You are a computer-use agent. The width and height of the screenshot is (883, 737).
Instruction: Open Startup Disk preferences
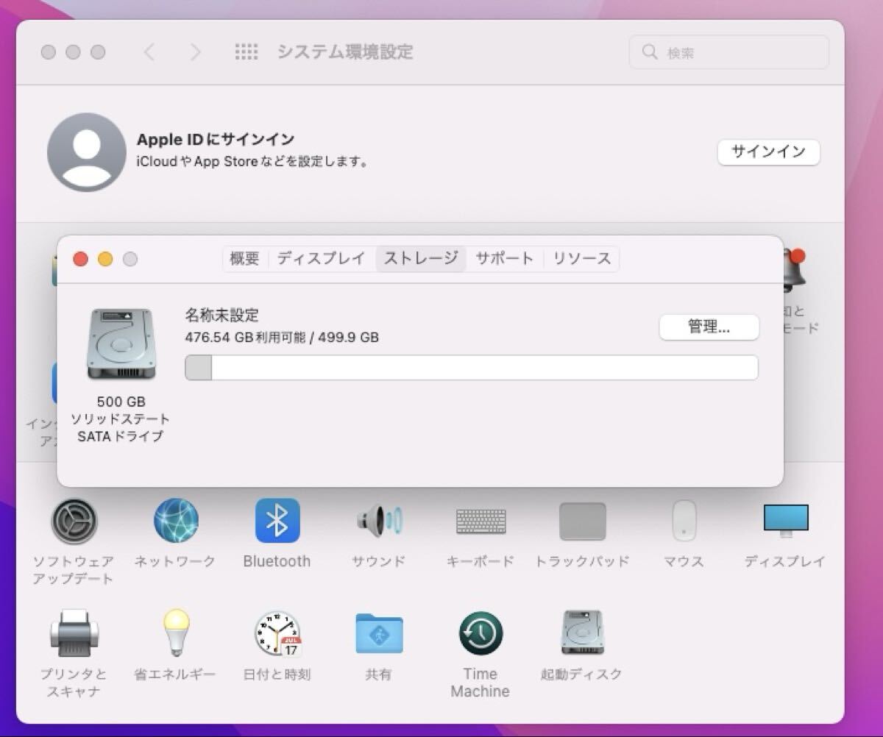[x=581, y=633]
